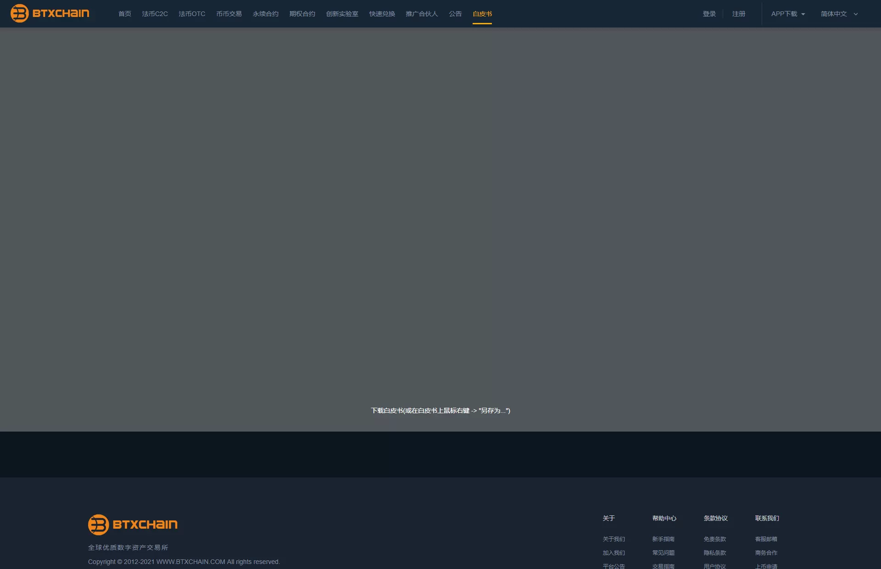Image resolution: width=881 pixels, height=569 pixels.
Task: Open 关于我们 in the footer
Action: pyautogui.click(x=614, y=539)
